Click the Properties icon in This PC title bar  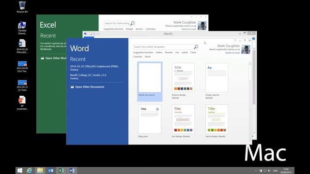pos(91,34)
